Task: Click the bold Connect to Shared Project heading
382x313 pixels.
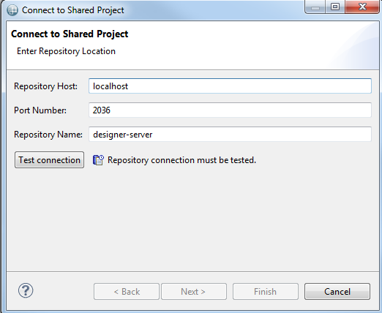Action: point(70,34)
